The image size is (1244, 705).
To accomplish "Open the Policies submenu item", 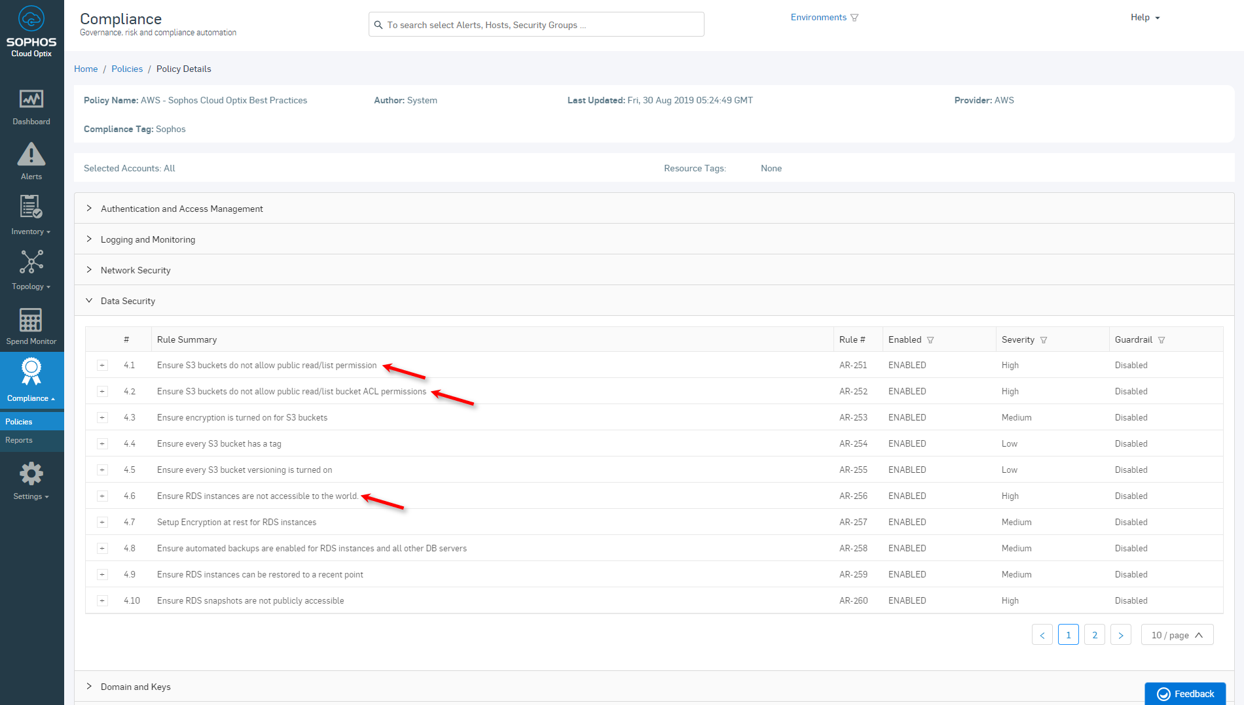I will tap(32, 422).
